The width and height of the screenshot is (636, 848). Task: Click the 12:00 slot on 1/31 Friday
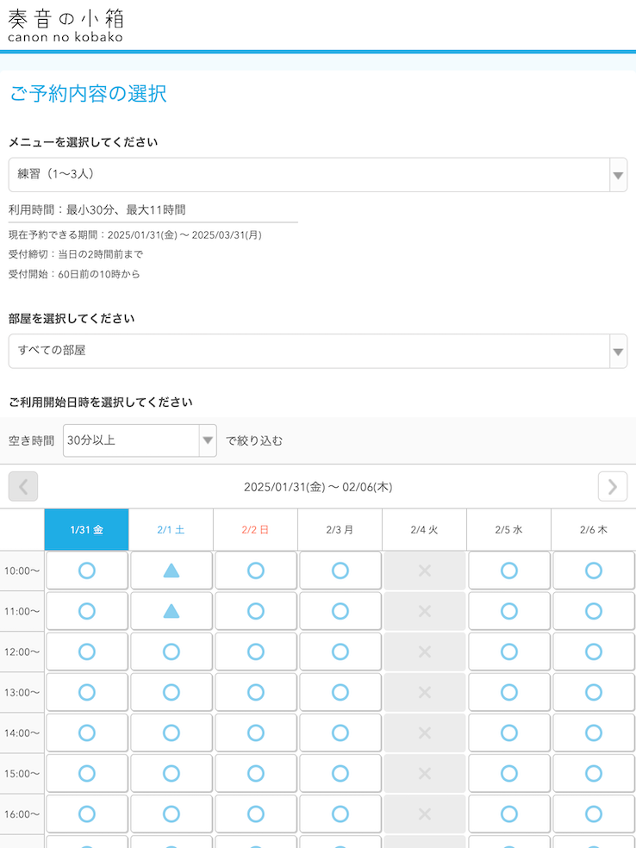87,652
